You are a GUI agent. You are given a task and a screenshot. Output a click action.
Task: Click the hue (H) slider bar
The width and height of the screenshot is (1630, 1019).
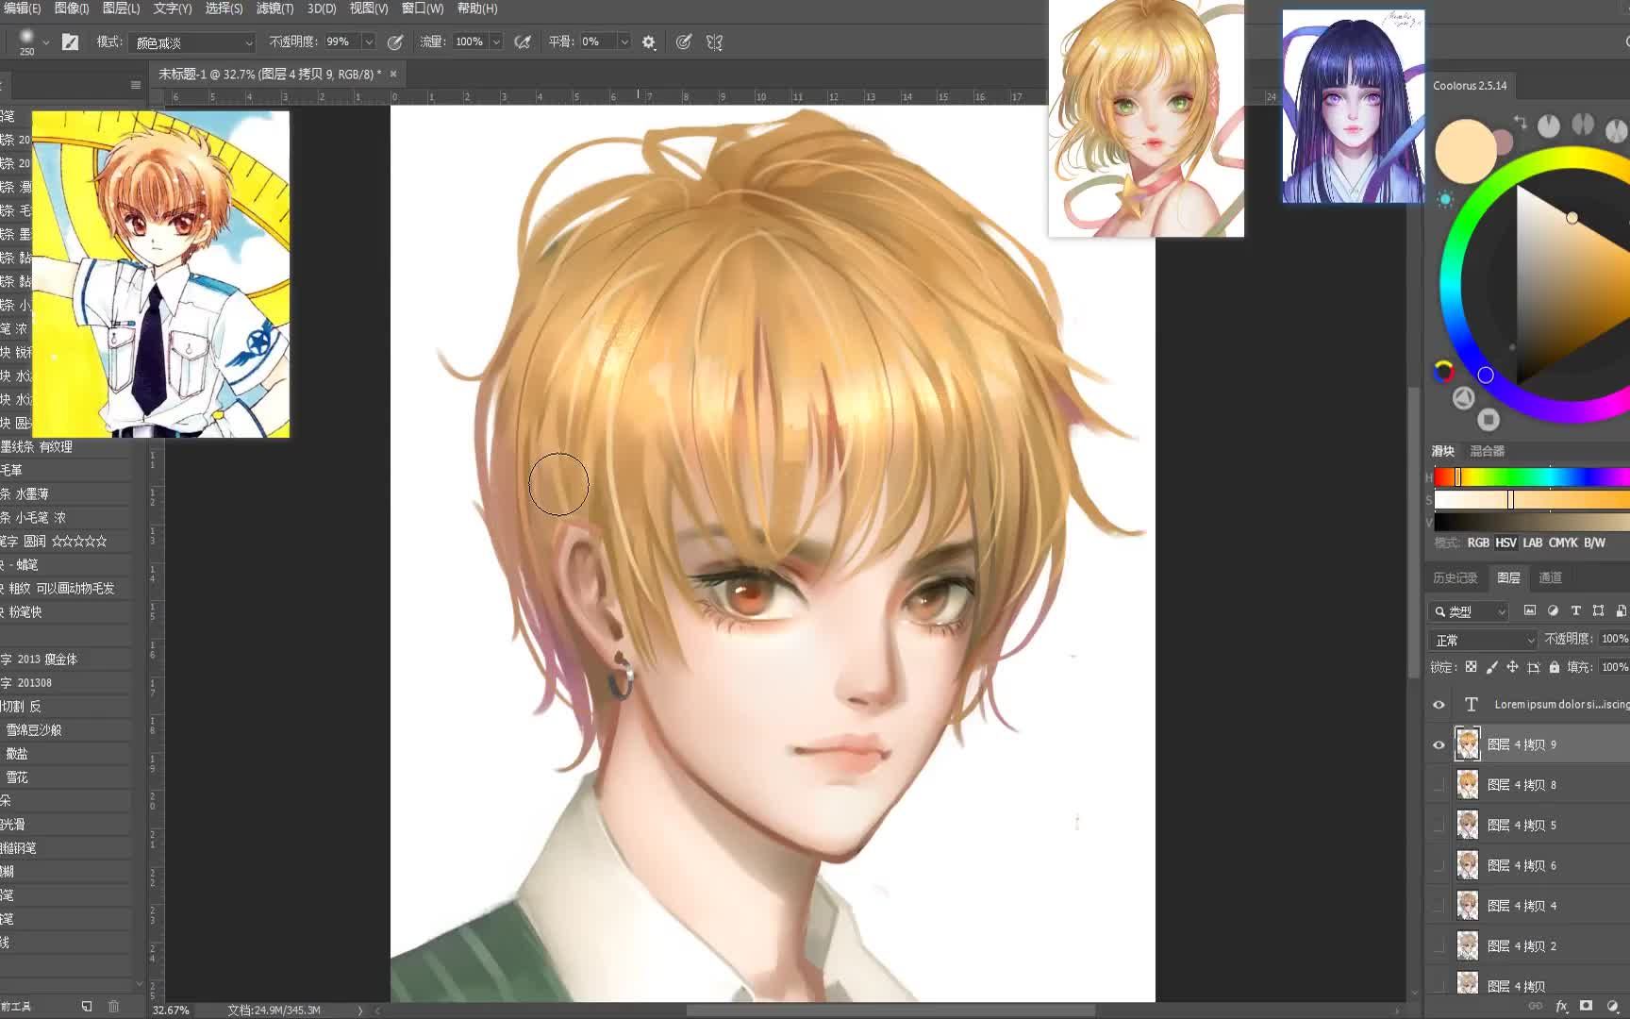point(1532,477)
